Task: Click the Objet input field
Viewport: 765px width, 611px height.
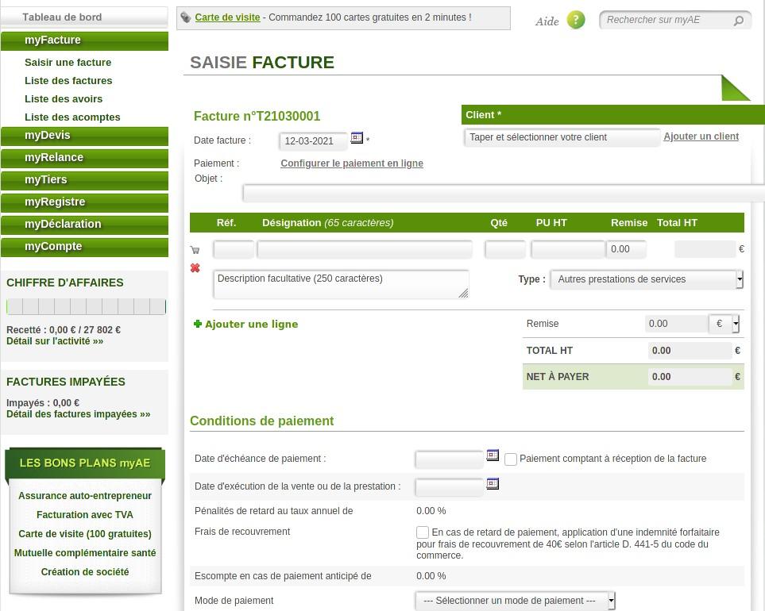Action: pyautogui.click(x=504, y=194)
